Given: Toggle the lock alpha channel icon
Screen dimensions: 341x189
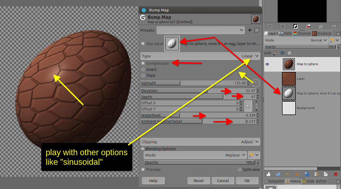Looking at the screenshot, I should click(289, 53).
